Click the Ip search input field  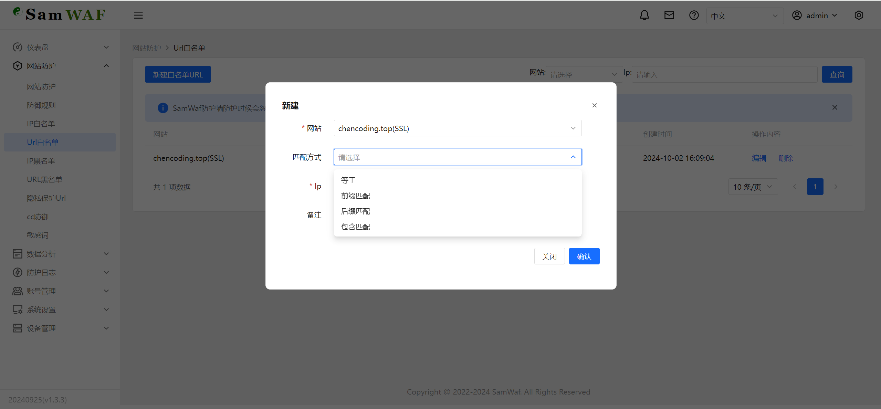click(x=724, y=74)
